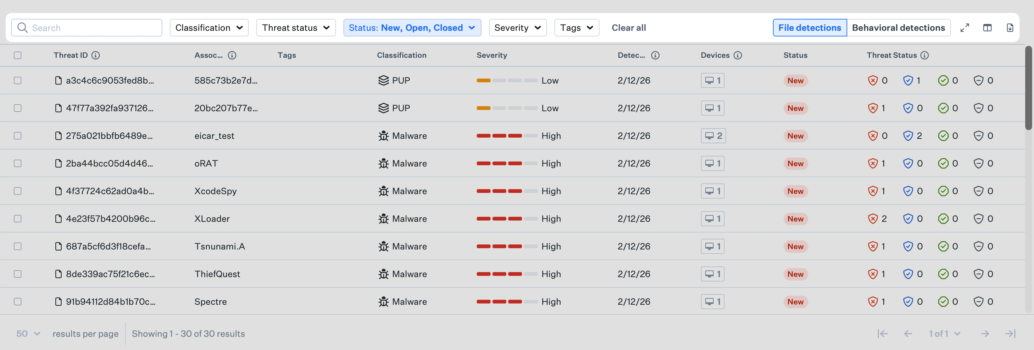Check the checkbox on the oRAT row
1034x350 pixels.
(17, 163)
